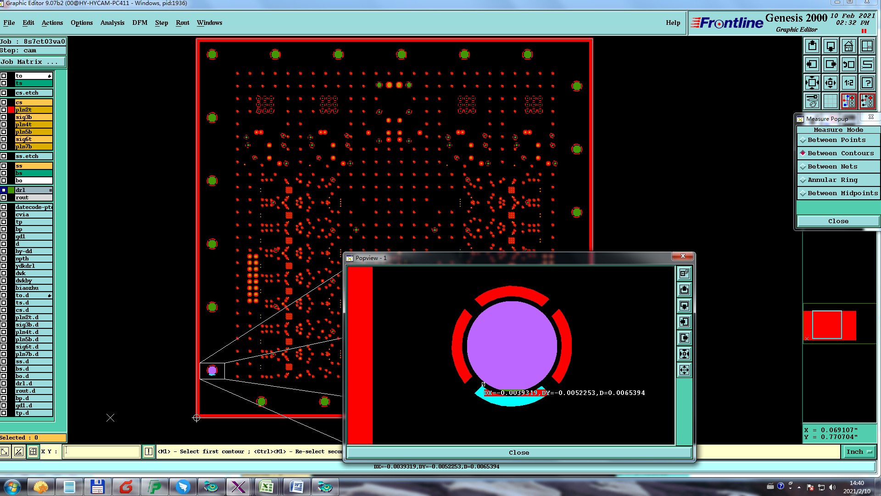Screen dimensions: 881x496
Task: Click the 1:2 zoom scale icon
Action: point(848,83)
